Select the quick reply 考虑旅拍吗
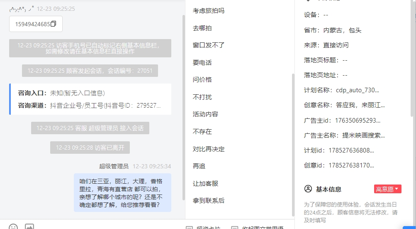The width and height of the screenshot is (416, 229). point(209,11)
